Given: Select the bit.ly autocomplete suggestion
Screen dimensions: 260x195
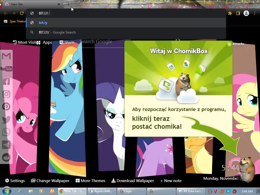Looking at the screenshot, I should pyautogui.click(x=126, y=23).
